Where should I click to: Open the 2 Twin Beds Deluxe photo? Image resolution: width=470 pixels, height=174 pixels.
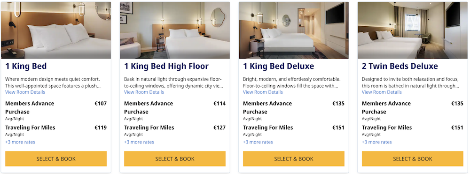pos(413,30)
